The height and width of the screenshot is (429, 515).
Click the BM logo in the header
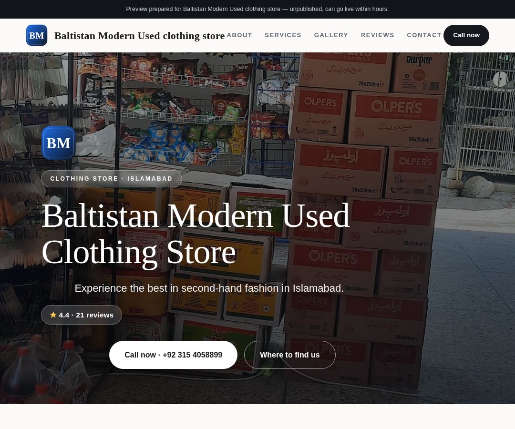point(36,35)
